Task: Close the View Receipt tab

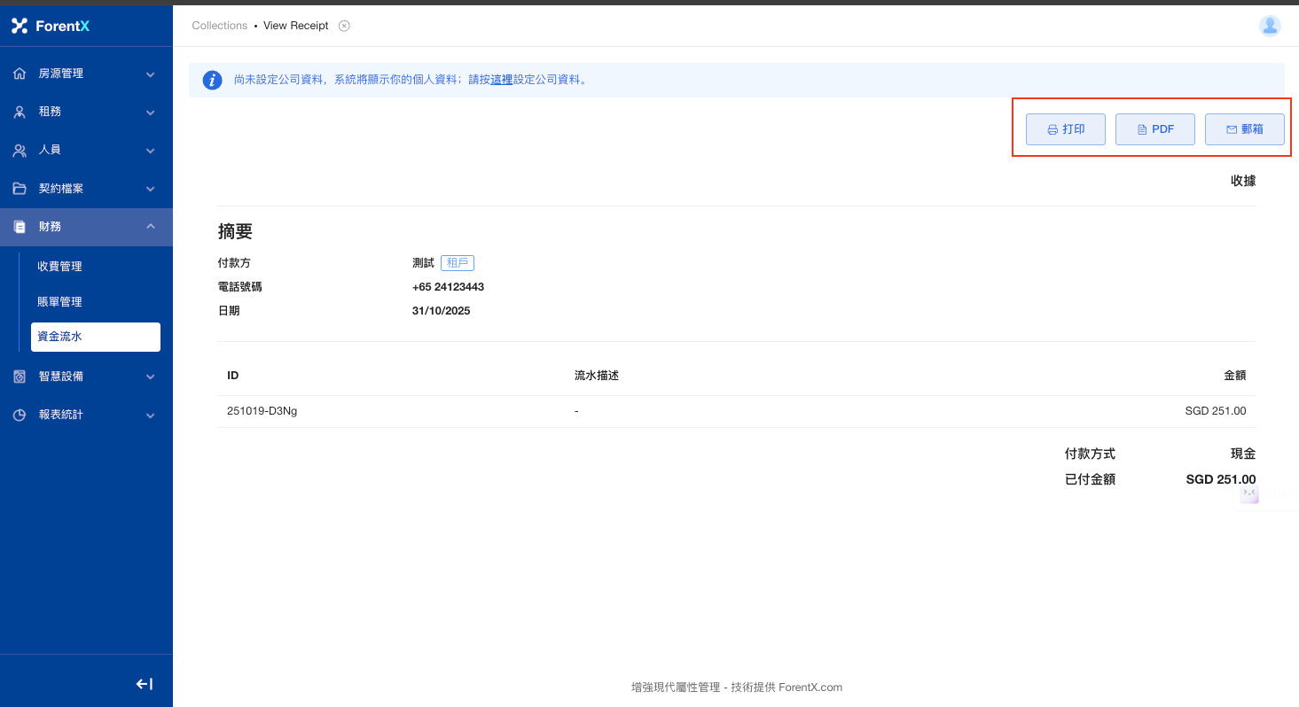Action: click(x=344, y=26)
